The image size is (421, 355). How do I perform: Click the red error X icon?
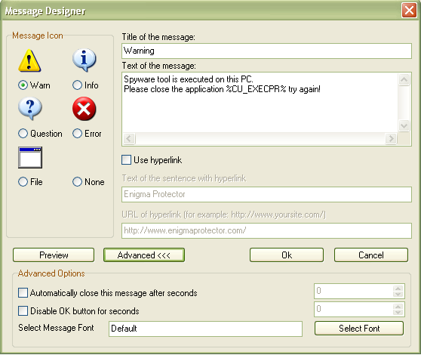[x=84, y=109]
